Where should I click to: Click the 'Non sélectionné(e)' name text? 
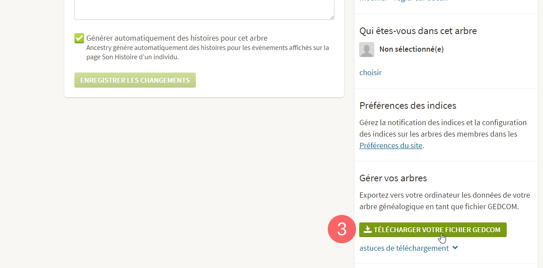point(411,49)
